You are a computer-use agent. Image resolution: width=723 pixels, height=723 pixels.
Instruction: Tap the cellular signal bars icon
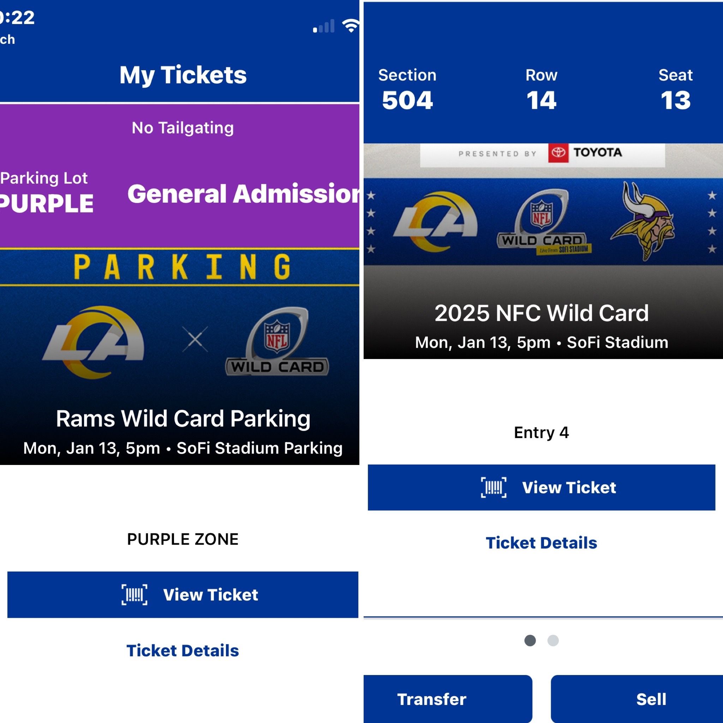point(324,26)
